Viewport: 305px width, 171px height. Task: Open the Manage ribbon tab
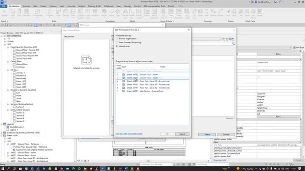pos(127,6)
